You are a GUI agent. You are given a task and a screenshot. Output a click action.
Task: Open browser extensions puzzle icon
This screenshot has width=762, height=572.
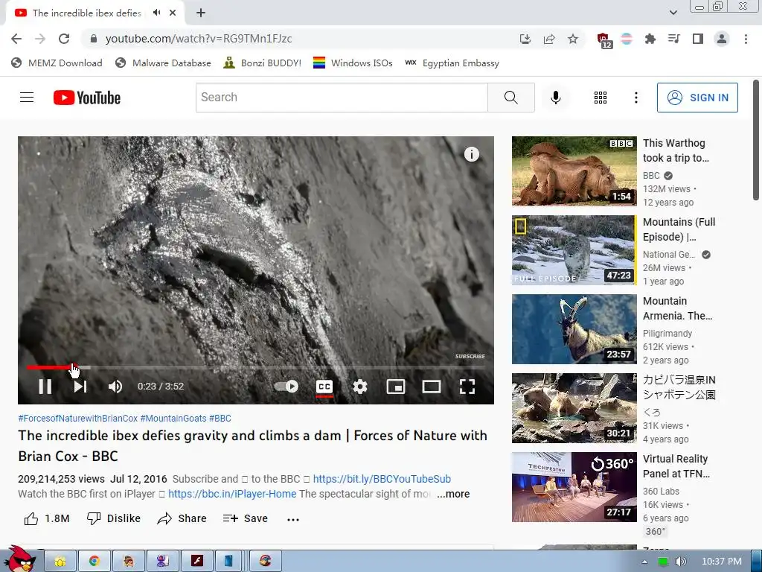(x=650, y=39)
